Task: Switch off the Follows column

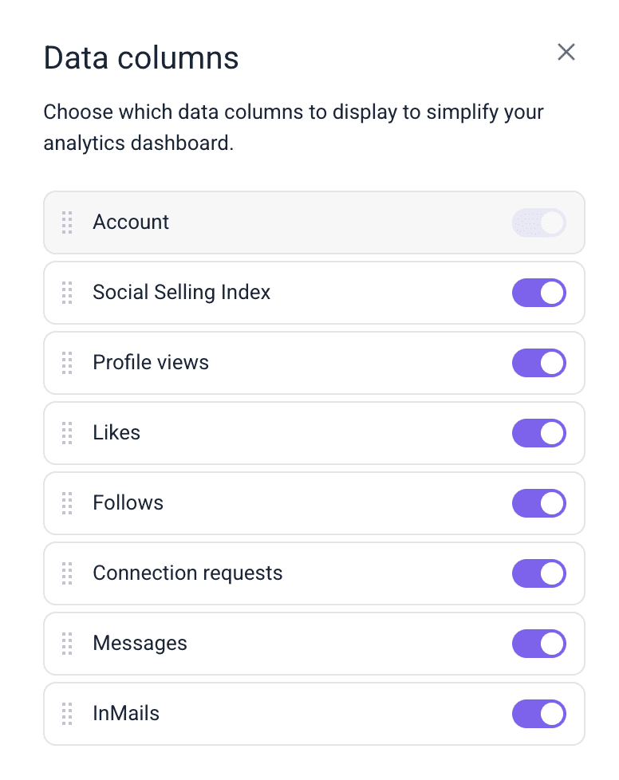Action: click(x=539, y=503)
